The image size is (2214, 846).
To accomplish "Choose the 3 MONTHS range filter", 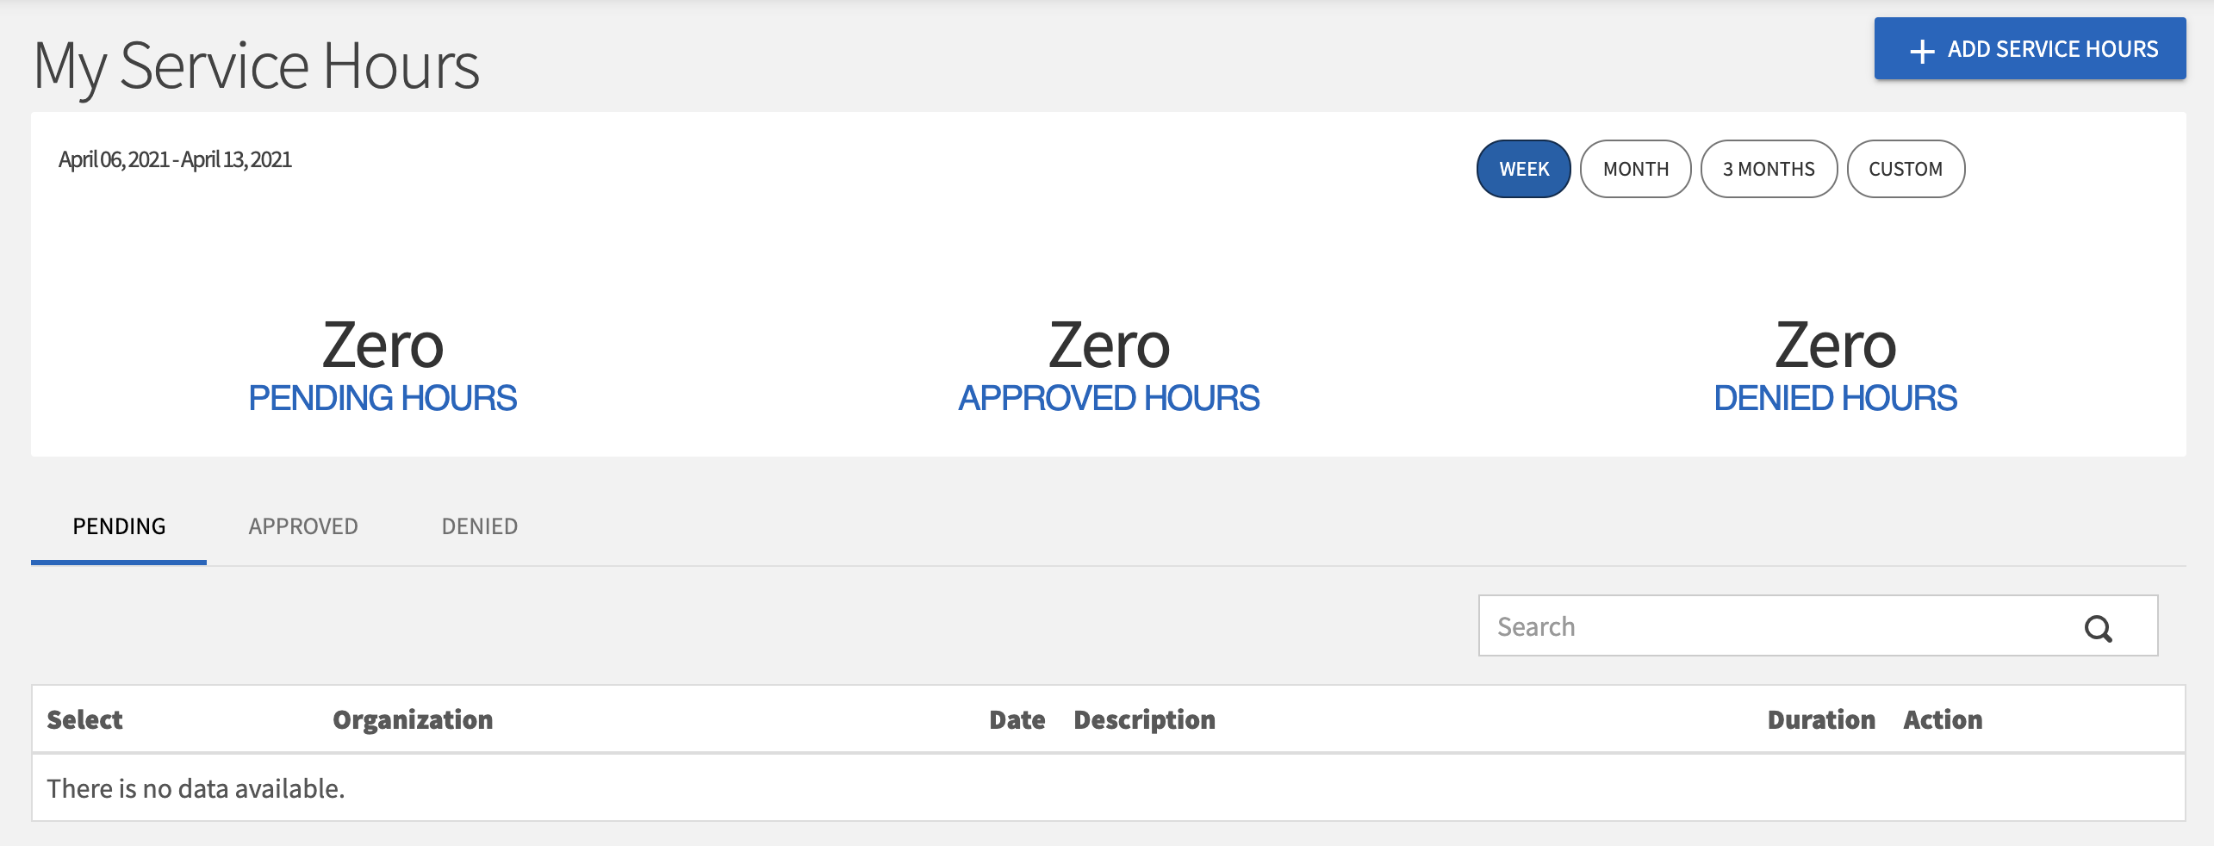I will click(x=1769, y=169).
